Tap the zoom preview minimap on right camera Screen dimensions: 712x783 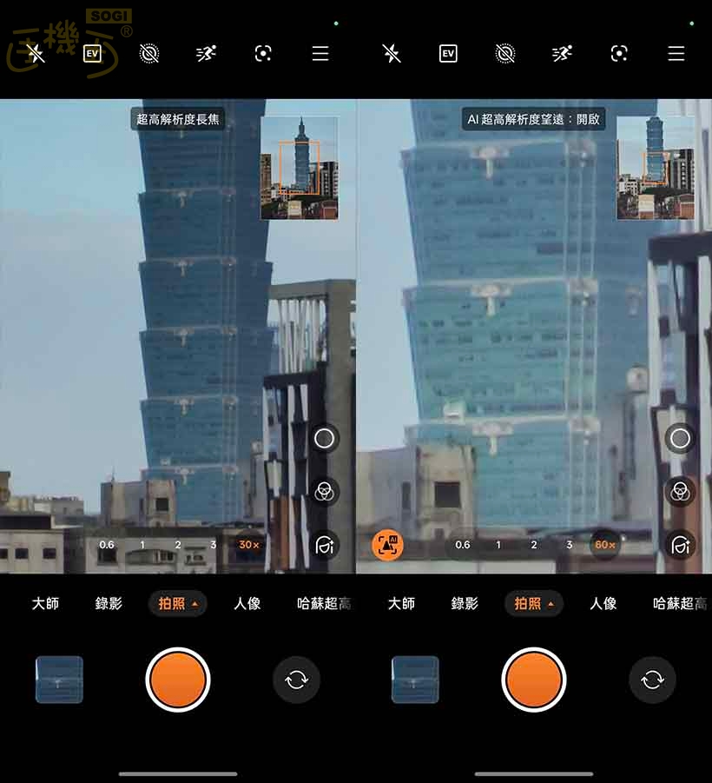point(656,168)
